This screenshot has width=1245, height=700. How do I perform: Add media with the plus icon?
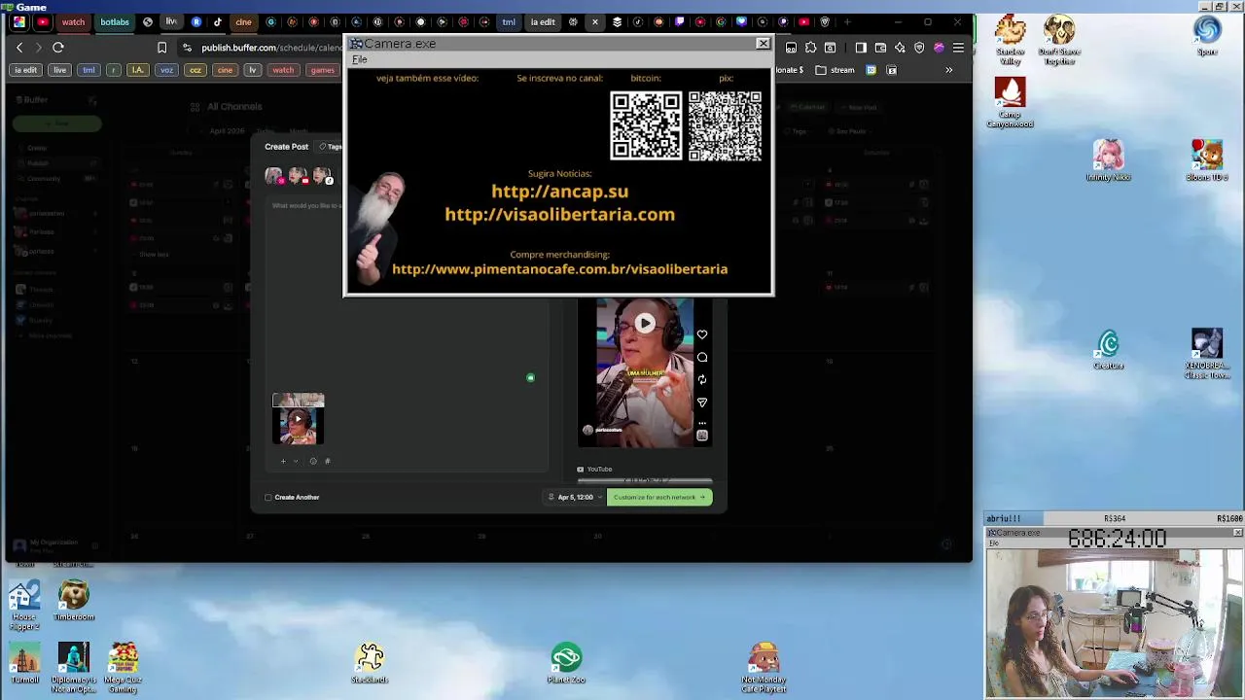click(x=283, y=461)
